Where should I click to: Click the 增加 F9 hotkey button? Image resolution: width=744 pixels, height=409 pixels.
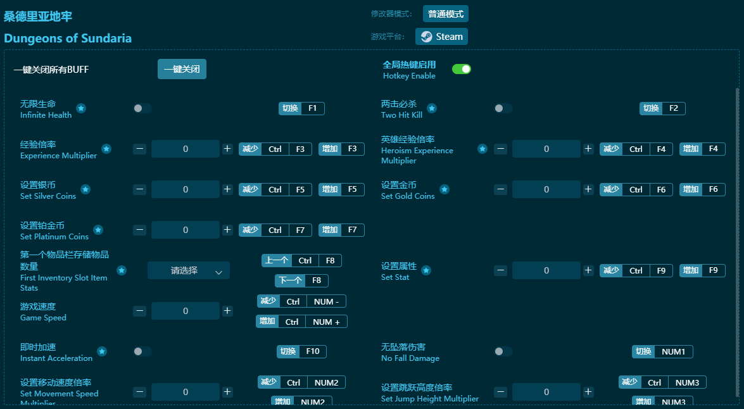702,270
